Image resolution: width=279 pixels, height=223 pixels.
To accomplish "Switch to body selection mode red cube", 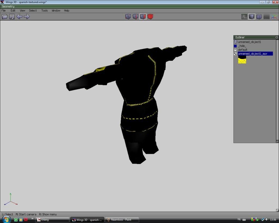I will click(150, 17).
